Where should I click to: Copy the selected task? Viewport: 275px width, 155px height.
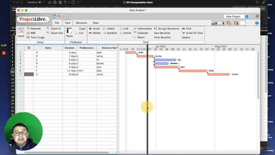click(80, 28)
